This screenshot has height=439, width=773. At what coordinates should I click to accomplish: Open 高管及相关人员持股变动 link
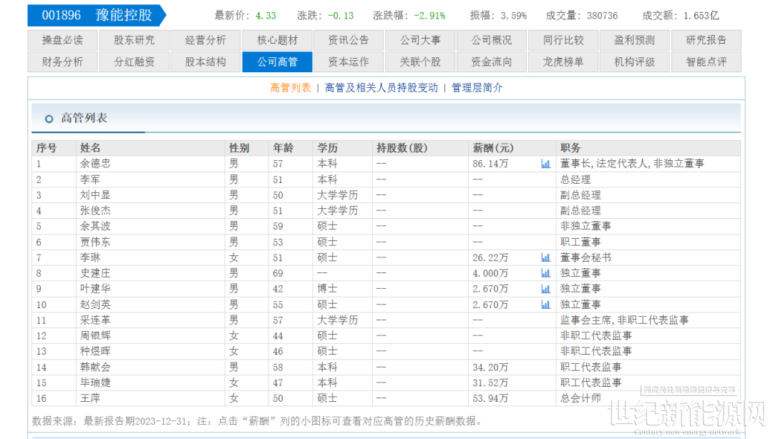point(381,88)
